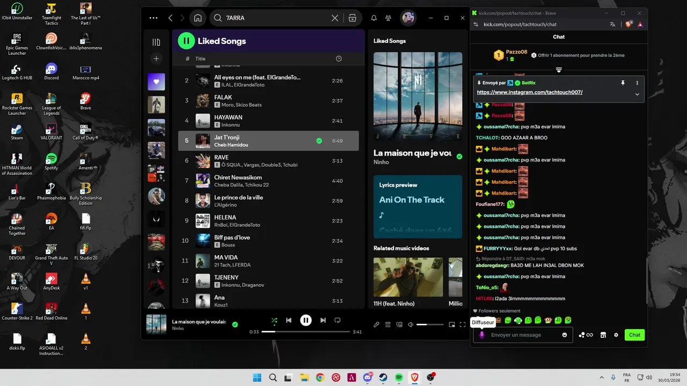687x386 pixels.
Task: Clear the Spotify search field
Action: point(335,18)
